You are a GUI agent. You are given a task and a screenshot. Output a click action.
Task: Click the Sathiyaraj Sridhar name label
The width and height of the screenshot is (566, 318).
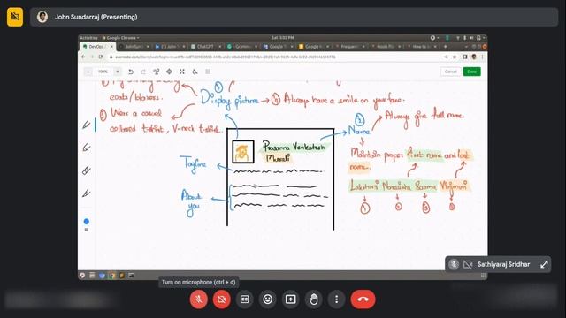coord(503,264)
